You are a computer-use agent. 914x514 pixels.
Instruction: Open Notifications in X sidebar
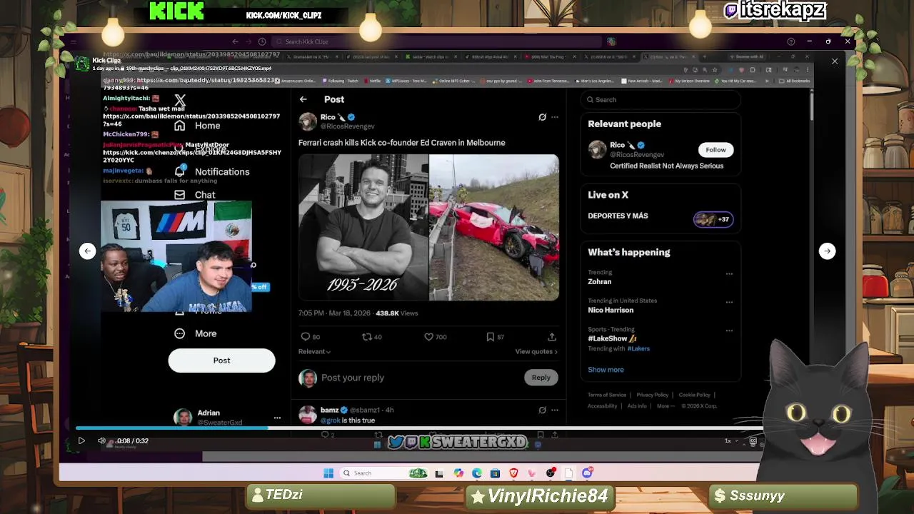212,172
